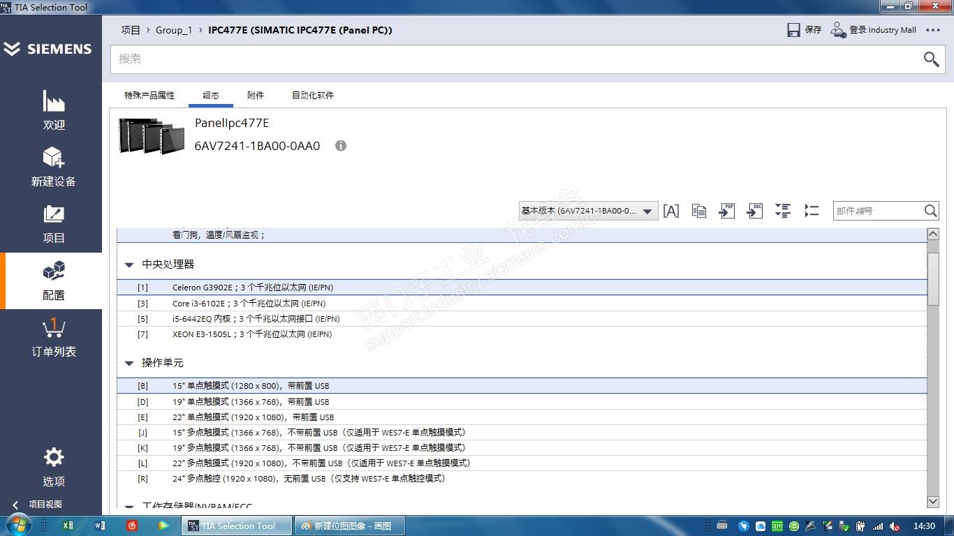Show info for 6AV7241-1BA00-0AA0
Viewport: 954px width, 536px height.
(x=341, y=146)
